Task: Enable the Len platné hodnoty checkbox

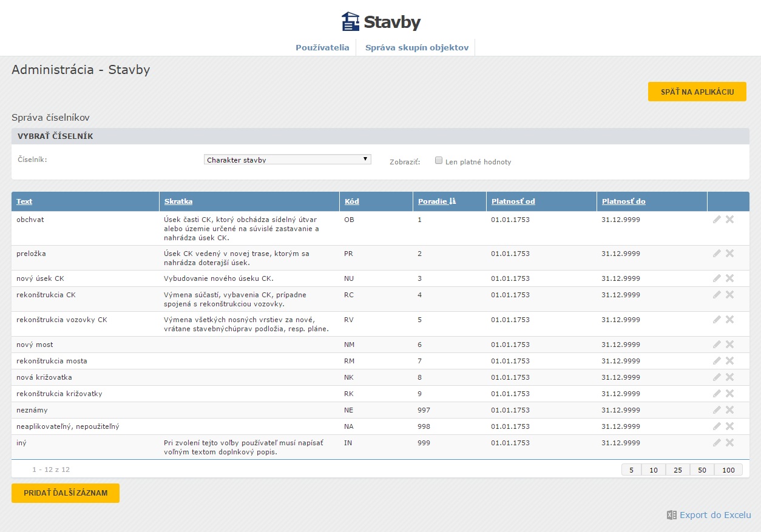Action: [x=439, y=161]
